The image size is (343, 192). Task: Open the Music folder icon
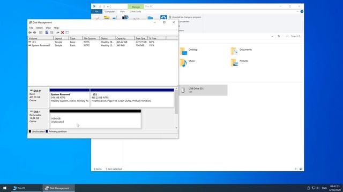183,63
